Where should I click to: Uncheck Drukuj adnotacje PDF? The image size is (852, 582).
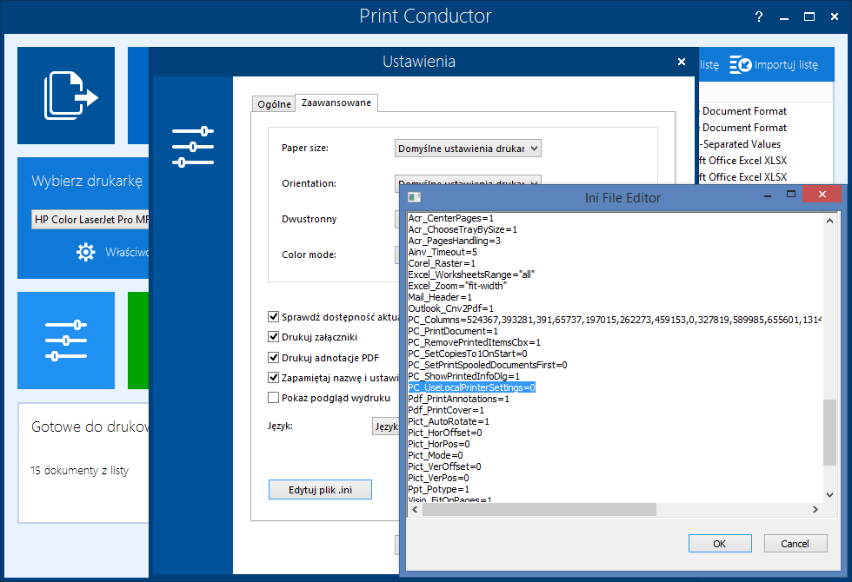point(273,357)
